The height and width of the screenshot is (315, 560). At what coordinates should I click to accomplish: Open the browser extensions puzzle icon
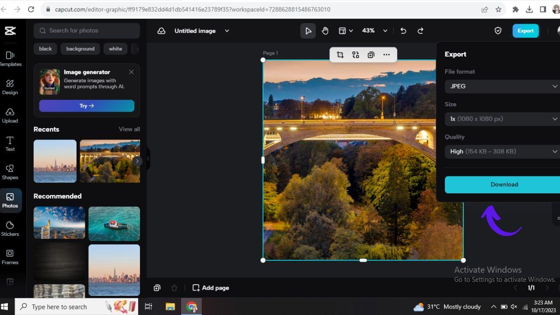(x=515, y=9)
